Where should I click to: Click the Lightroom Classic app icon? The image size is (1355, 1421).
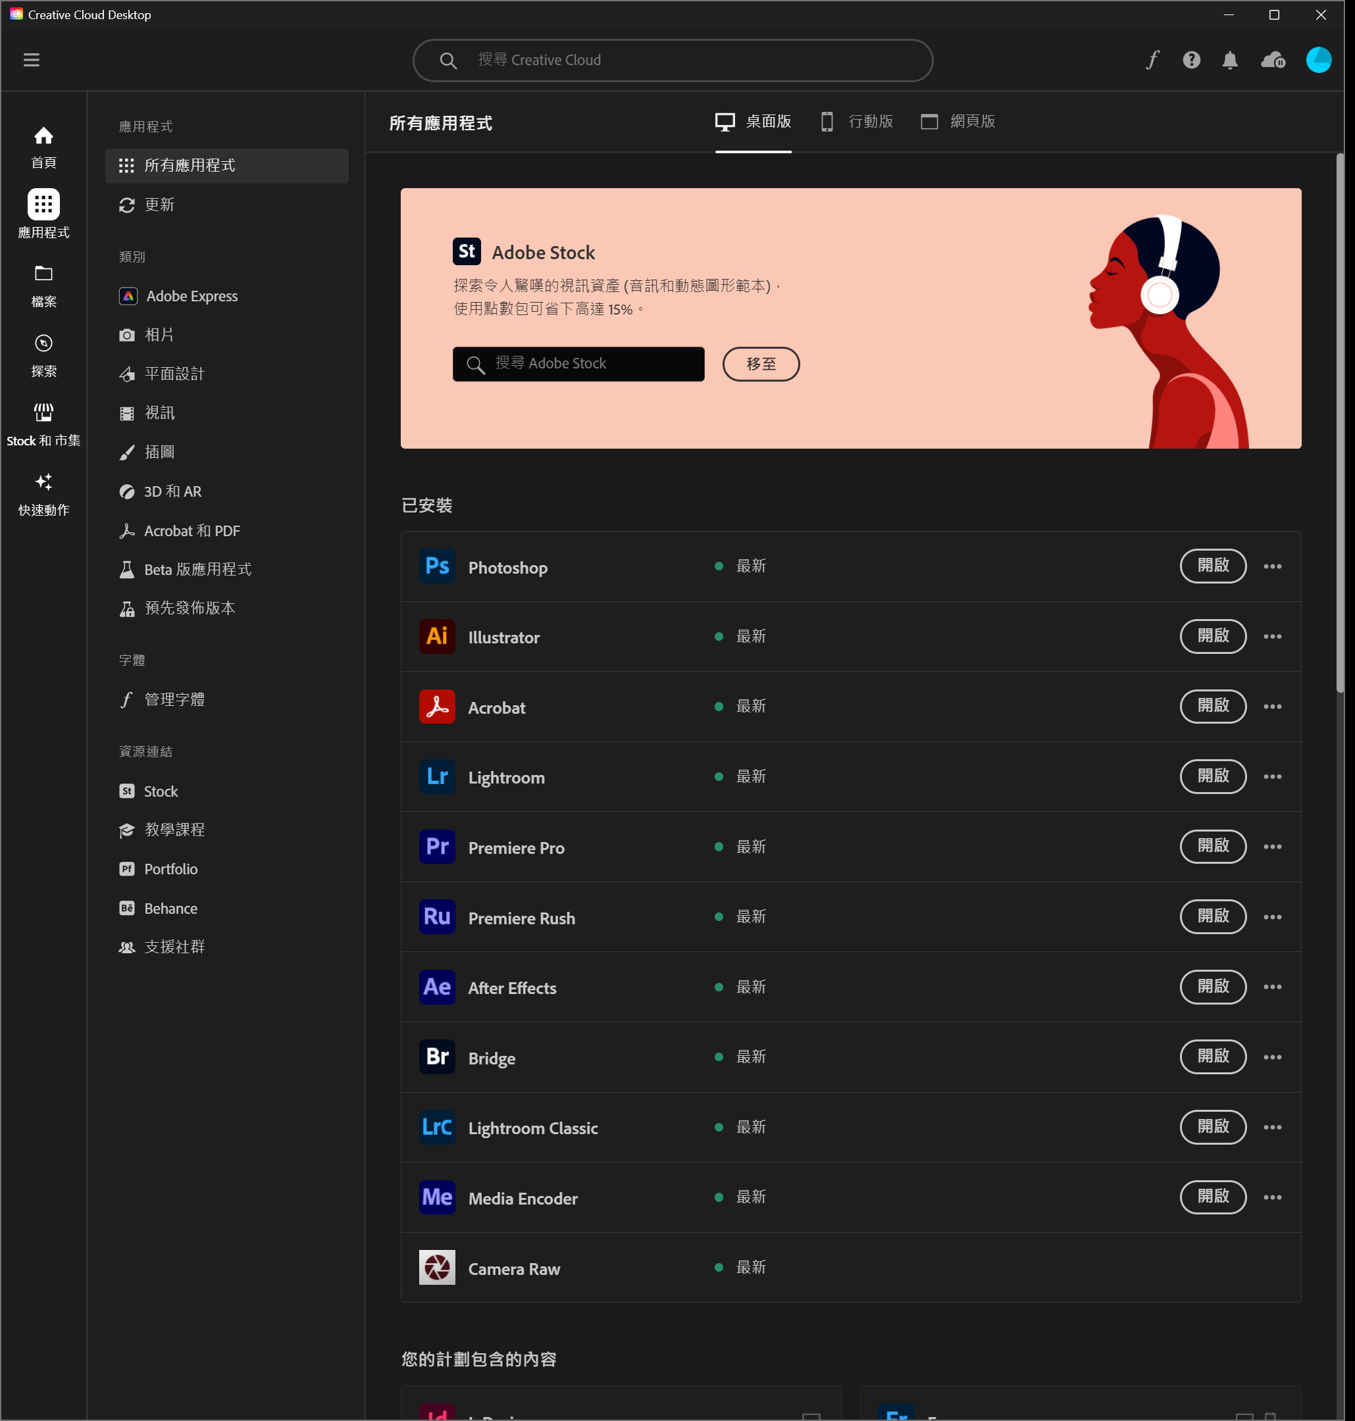point(437,1126)
